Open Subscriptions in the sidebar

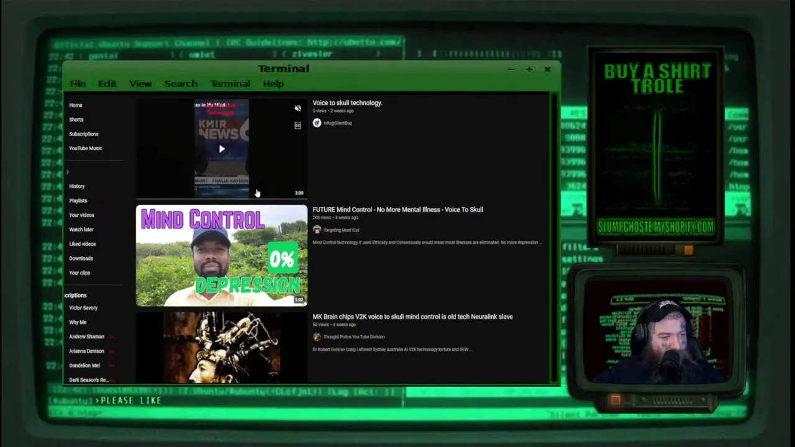84,134
